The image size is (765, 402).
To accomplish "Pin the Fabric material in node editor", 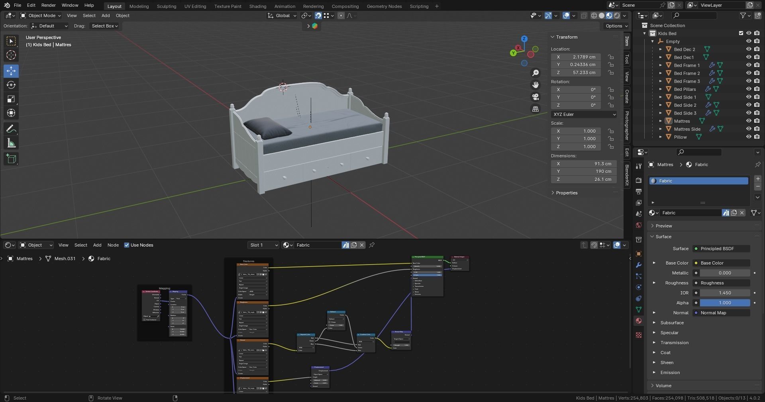I will [x=372, y=245].
